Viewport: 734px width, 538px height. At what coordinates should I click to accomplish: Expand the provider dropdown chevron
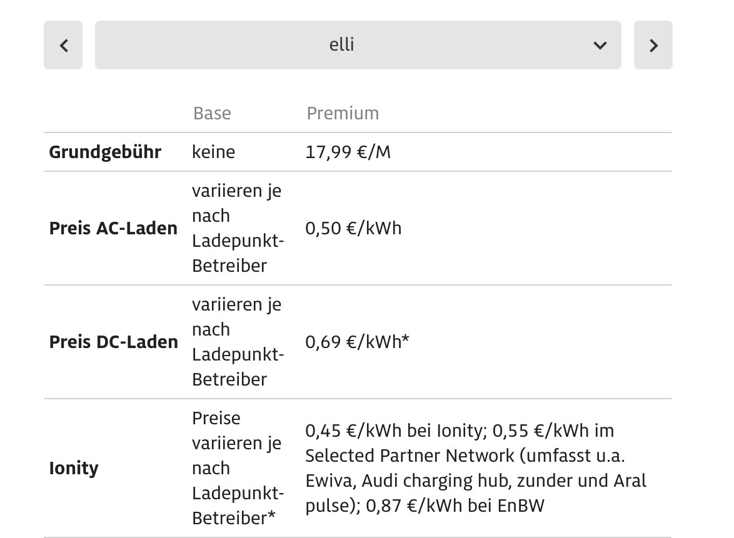pos(600,45)
